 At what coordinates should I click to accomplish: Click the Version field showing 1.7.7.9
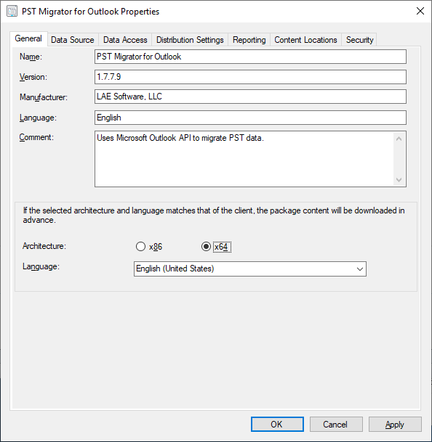click(x=250, y=77)
